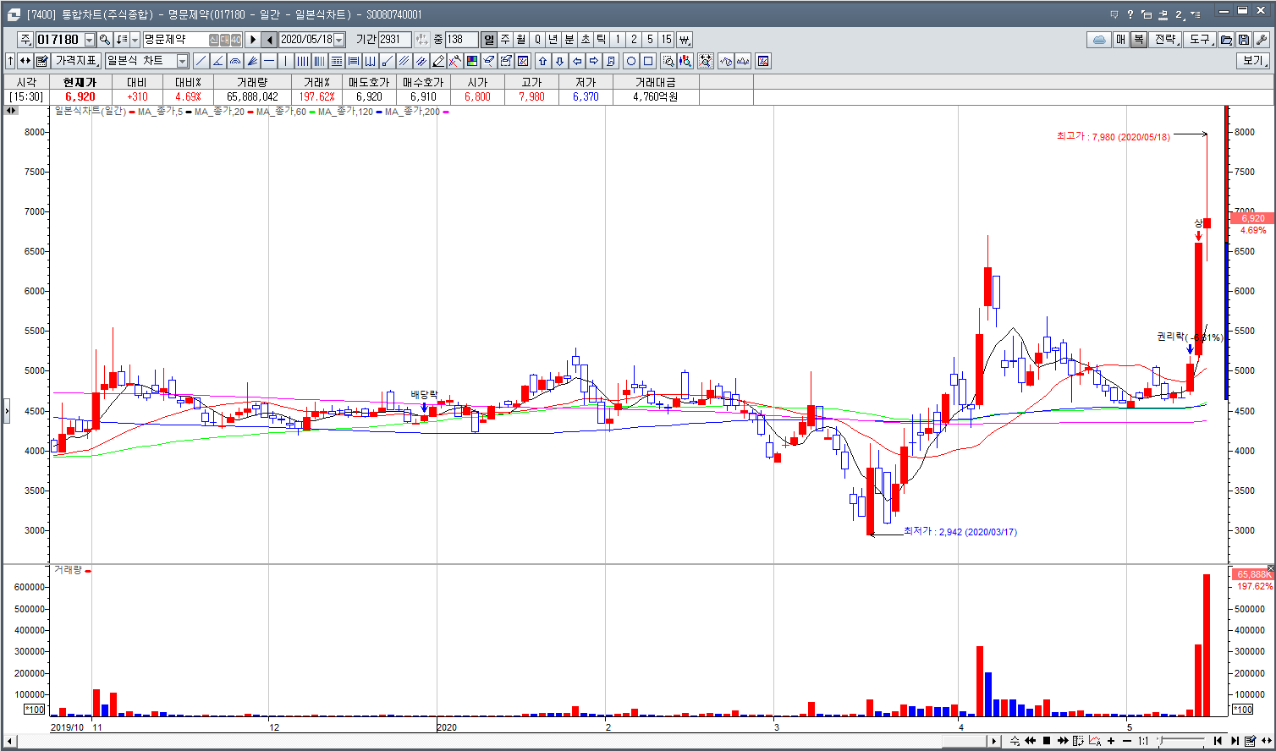Click the horizontal scrollbar right arrow
Screen dimensions: 1276x751
[993, 741]
